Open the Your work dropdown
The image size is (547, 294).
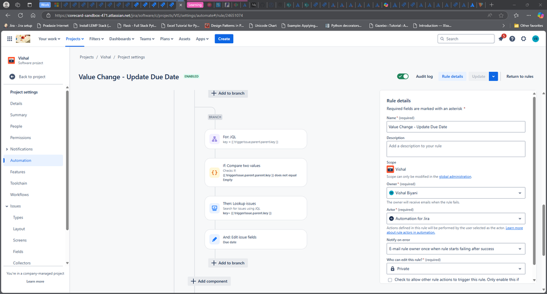coord(49,39)
